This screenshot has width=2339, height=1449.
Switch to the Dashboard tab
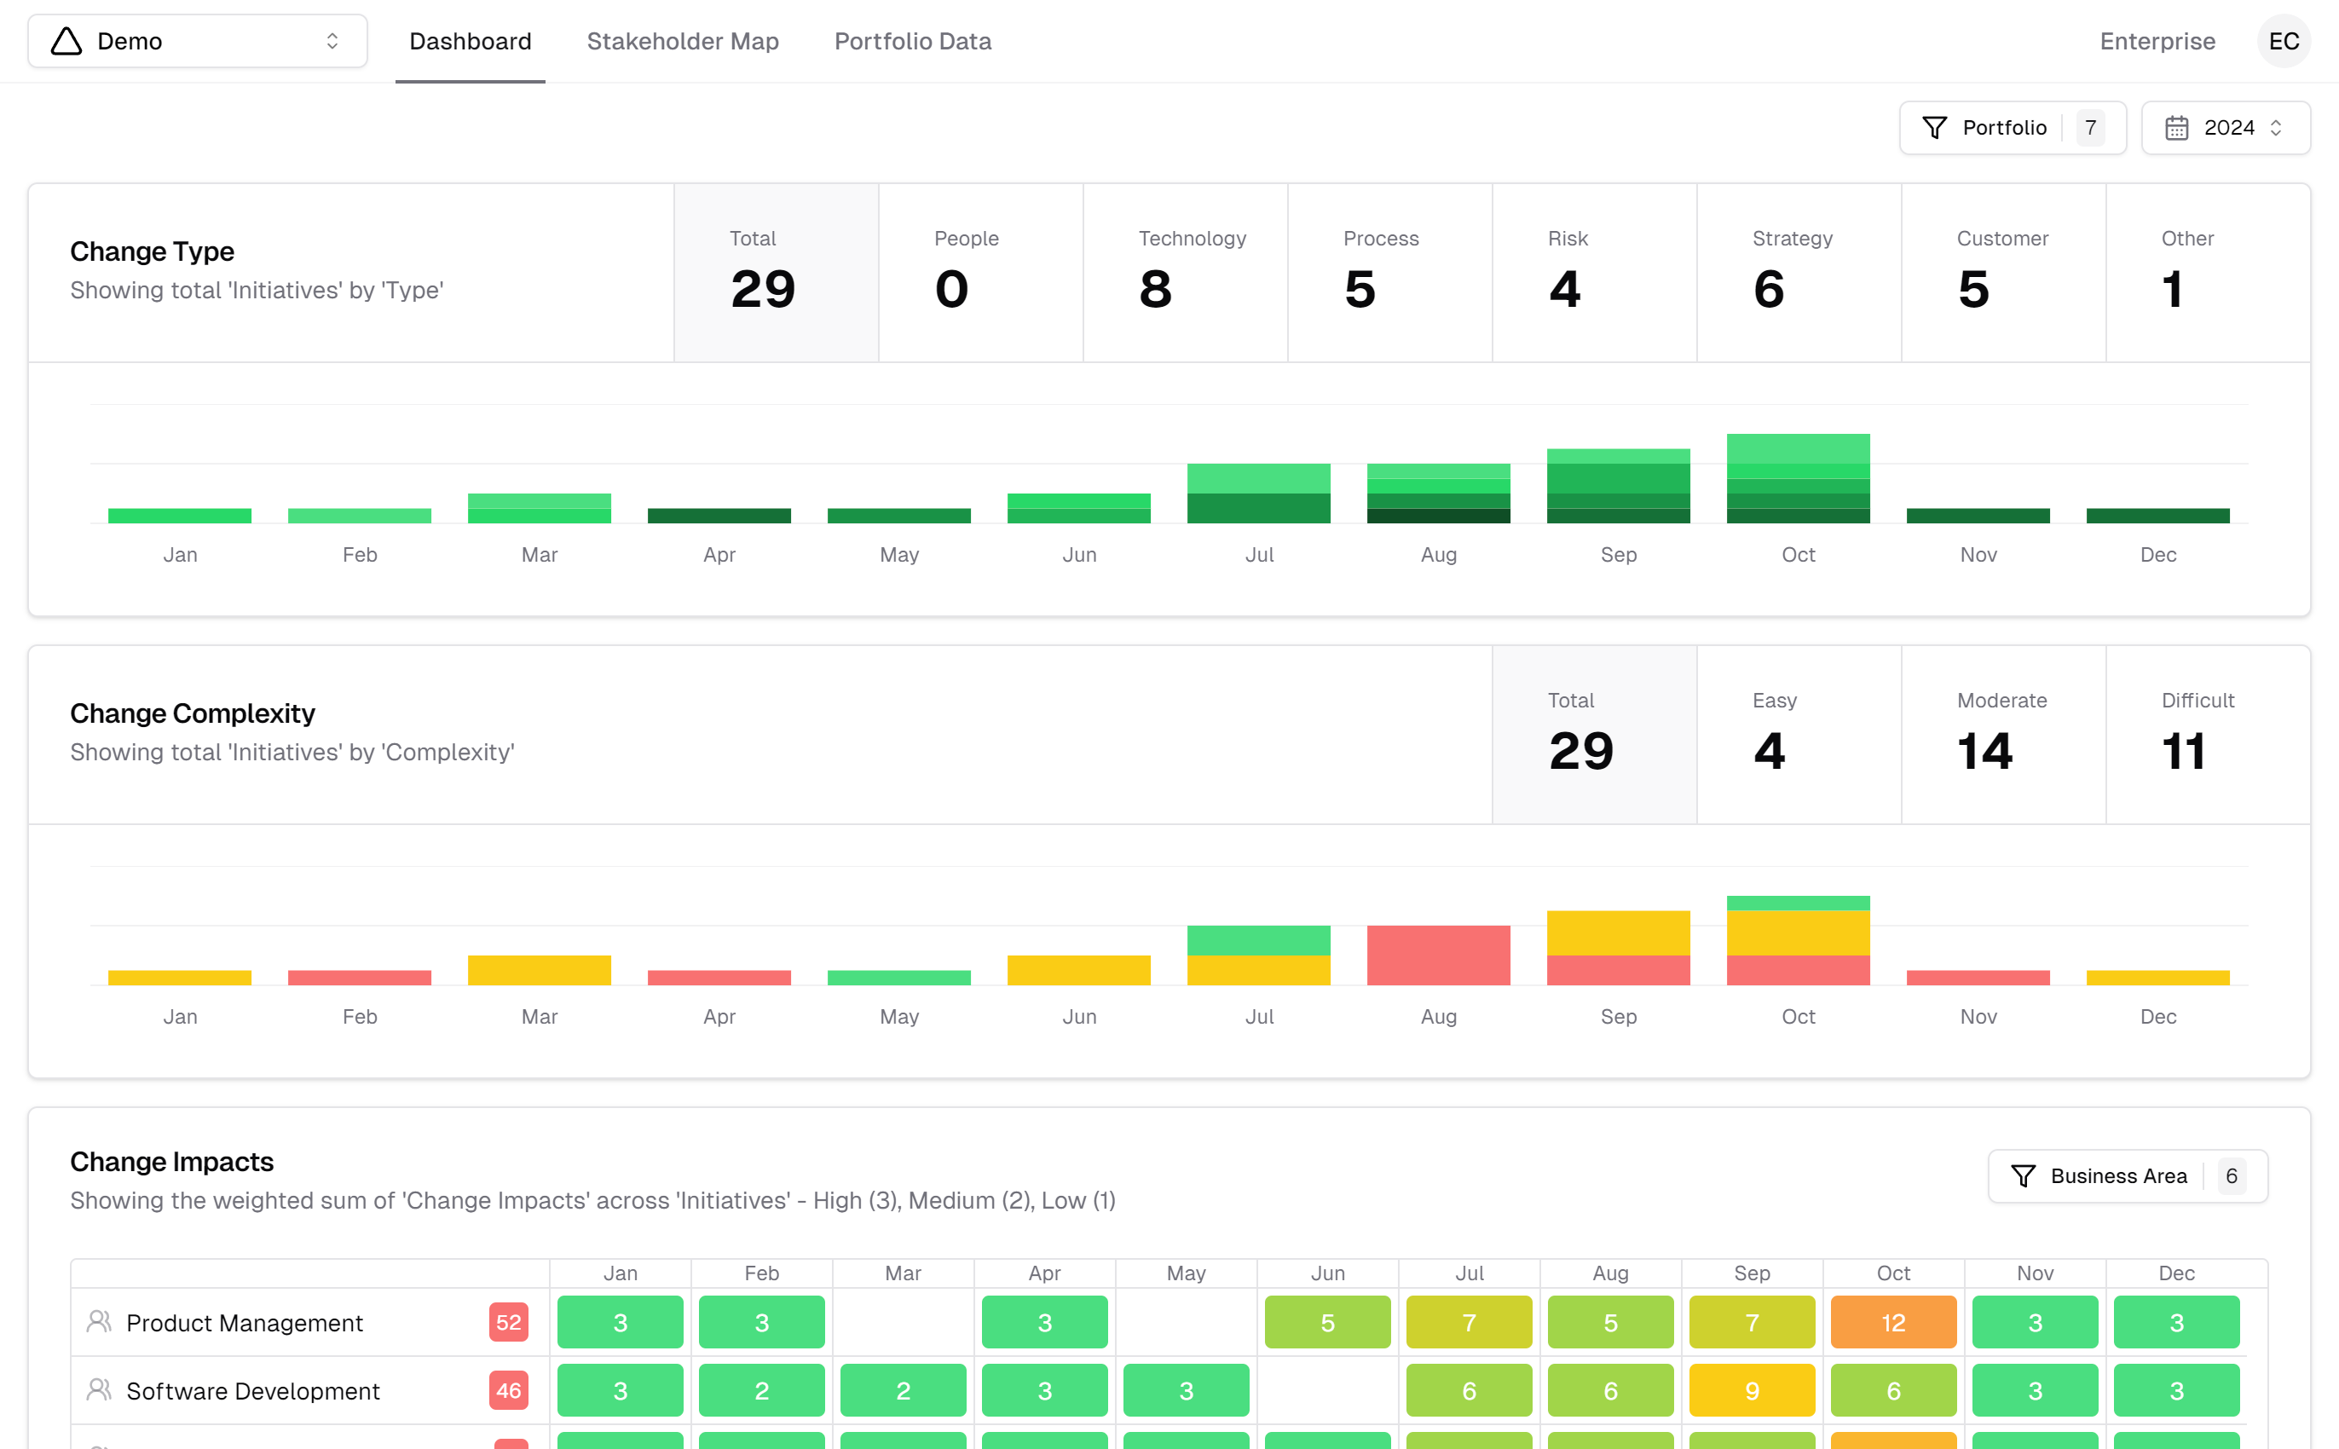coord(468,42)
